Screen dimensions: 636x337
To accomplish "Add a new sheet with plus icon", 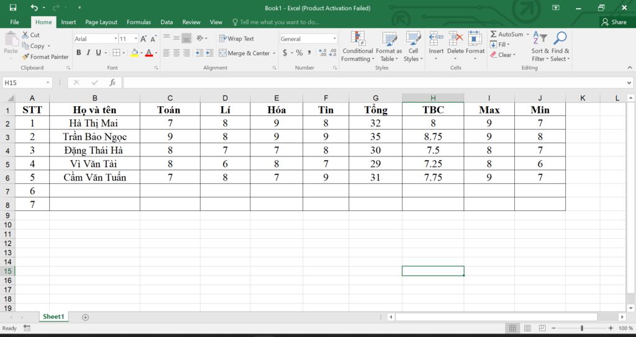I will tap(85, 317).
